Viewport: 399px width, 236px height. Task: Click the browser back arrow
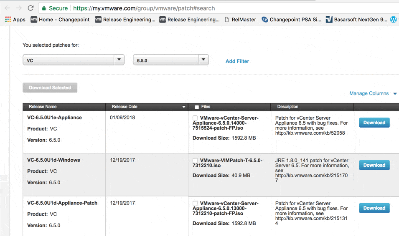coord(7,8)
